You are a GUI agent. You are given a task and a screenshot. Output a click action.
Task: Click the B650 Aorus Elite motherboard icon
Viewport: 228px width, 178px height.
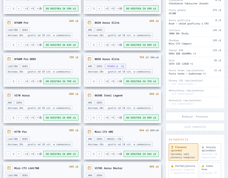pyautogui.click(x=89, y=23)
